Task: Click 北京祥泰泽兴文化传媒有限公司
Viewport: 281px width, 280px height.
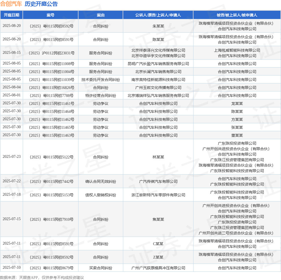Action: (x=158, y=50)
